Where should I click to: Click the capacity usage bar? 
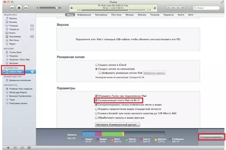pyautogui.click(x=123, y=134)
